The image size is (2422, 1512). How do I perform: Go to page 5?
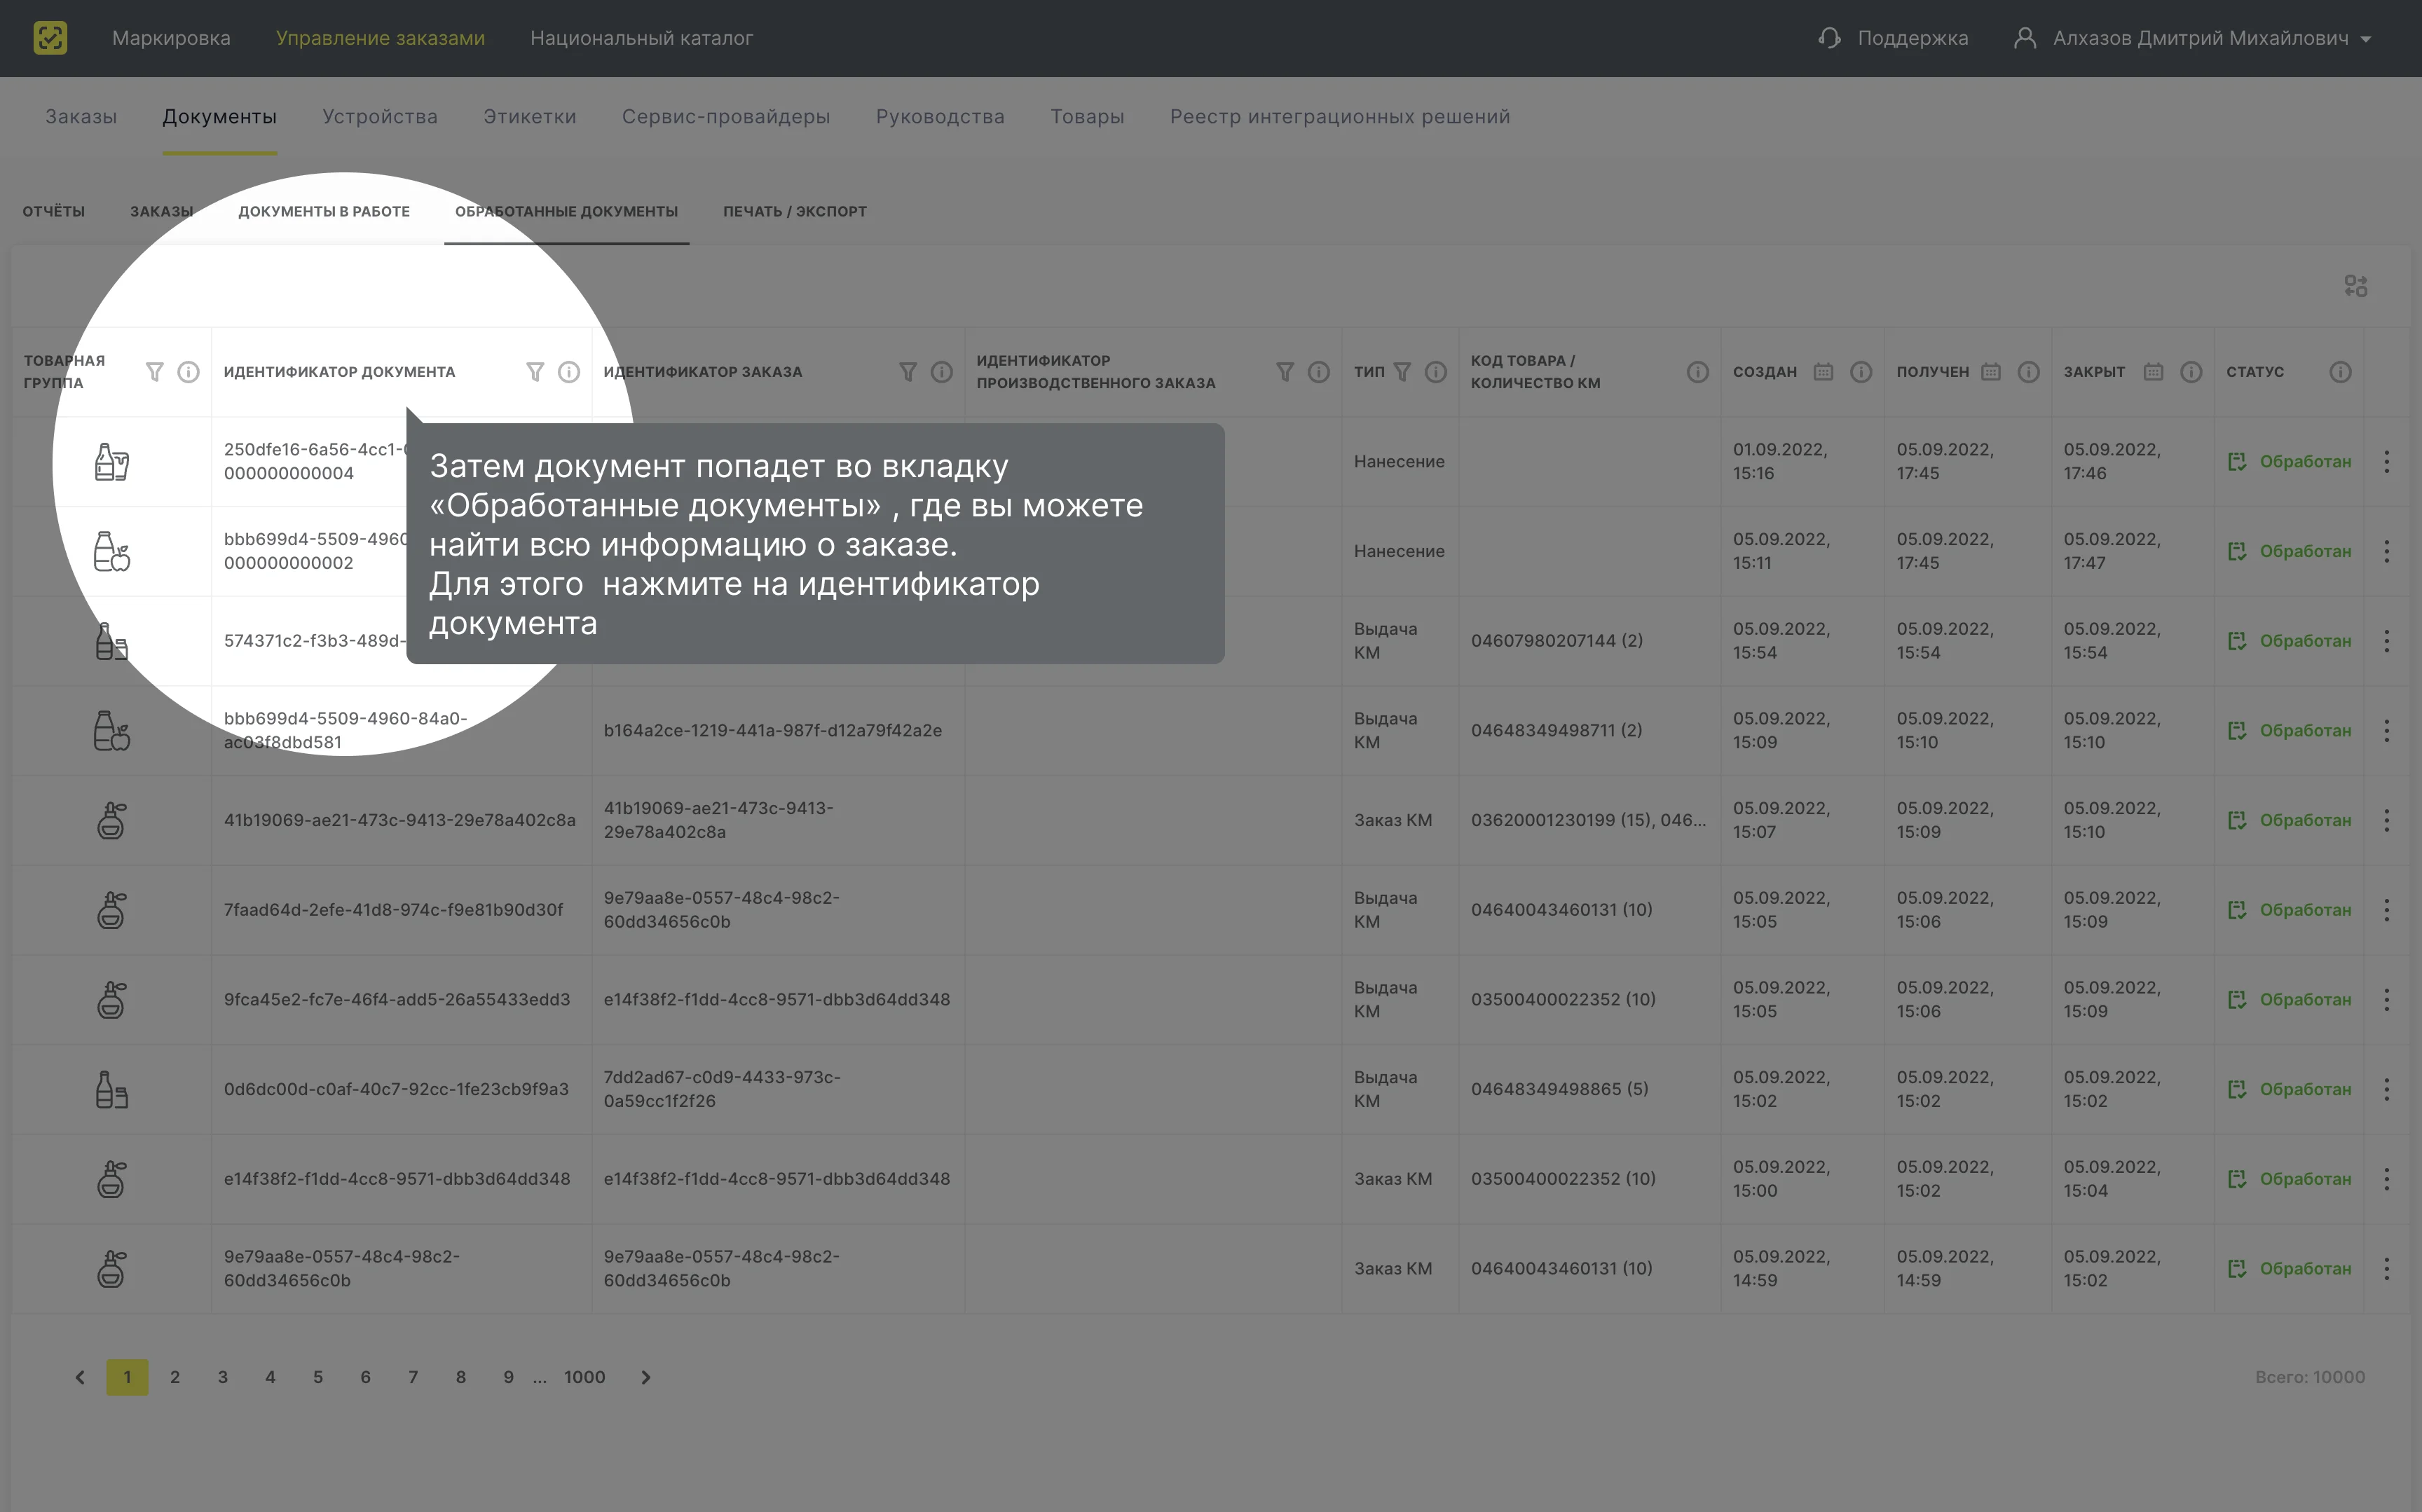coord(318,1378)
